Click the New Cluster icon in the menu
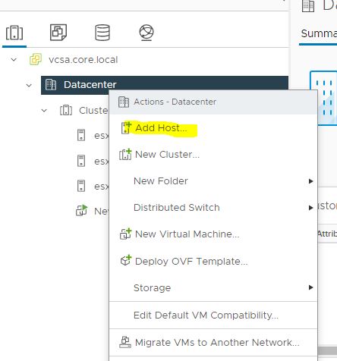 click(x=125, y=155)
